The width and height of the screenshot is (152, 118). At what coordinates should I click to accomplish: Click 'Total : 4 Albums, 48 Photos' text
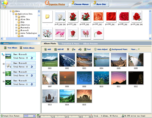pos(106,116)
